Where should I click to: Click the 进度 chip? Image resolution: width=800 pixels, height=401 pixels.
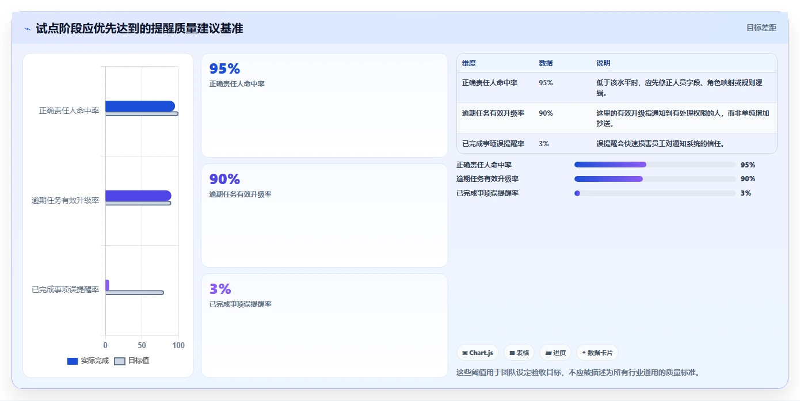click(555, 353)
